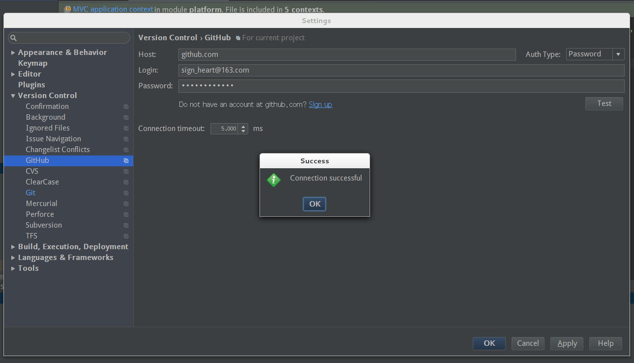Increase connection timeout with up arrow
This screenshot has width=634, height=363.
(243, 126)
